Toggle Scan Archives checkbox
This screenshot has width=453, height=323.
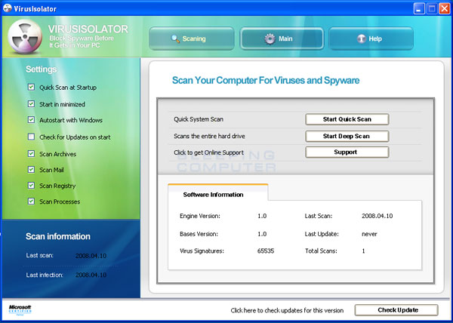point(31,153)
